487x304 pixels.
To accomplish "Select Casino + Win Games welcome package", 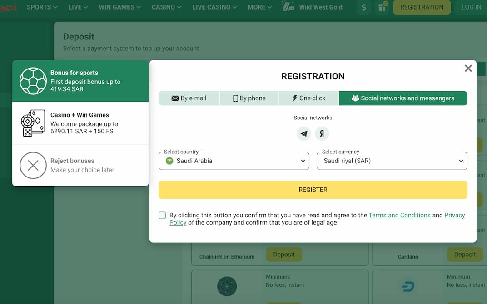I will (80, 123).
